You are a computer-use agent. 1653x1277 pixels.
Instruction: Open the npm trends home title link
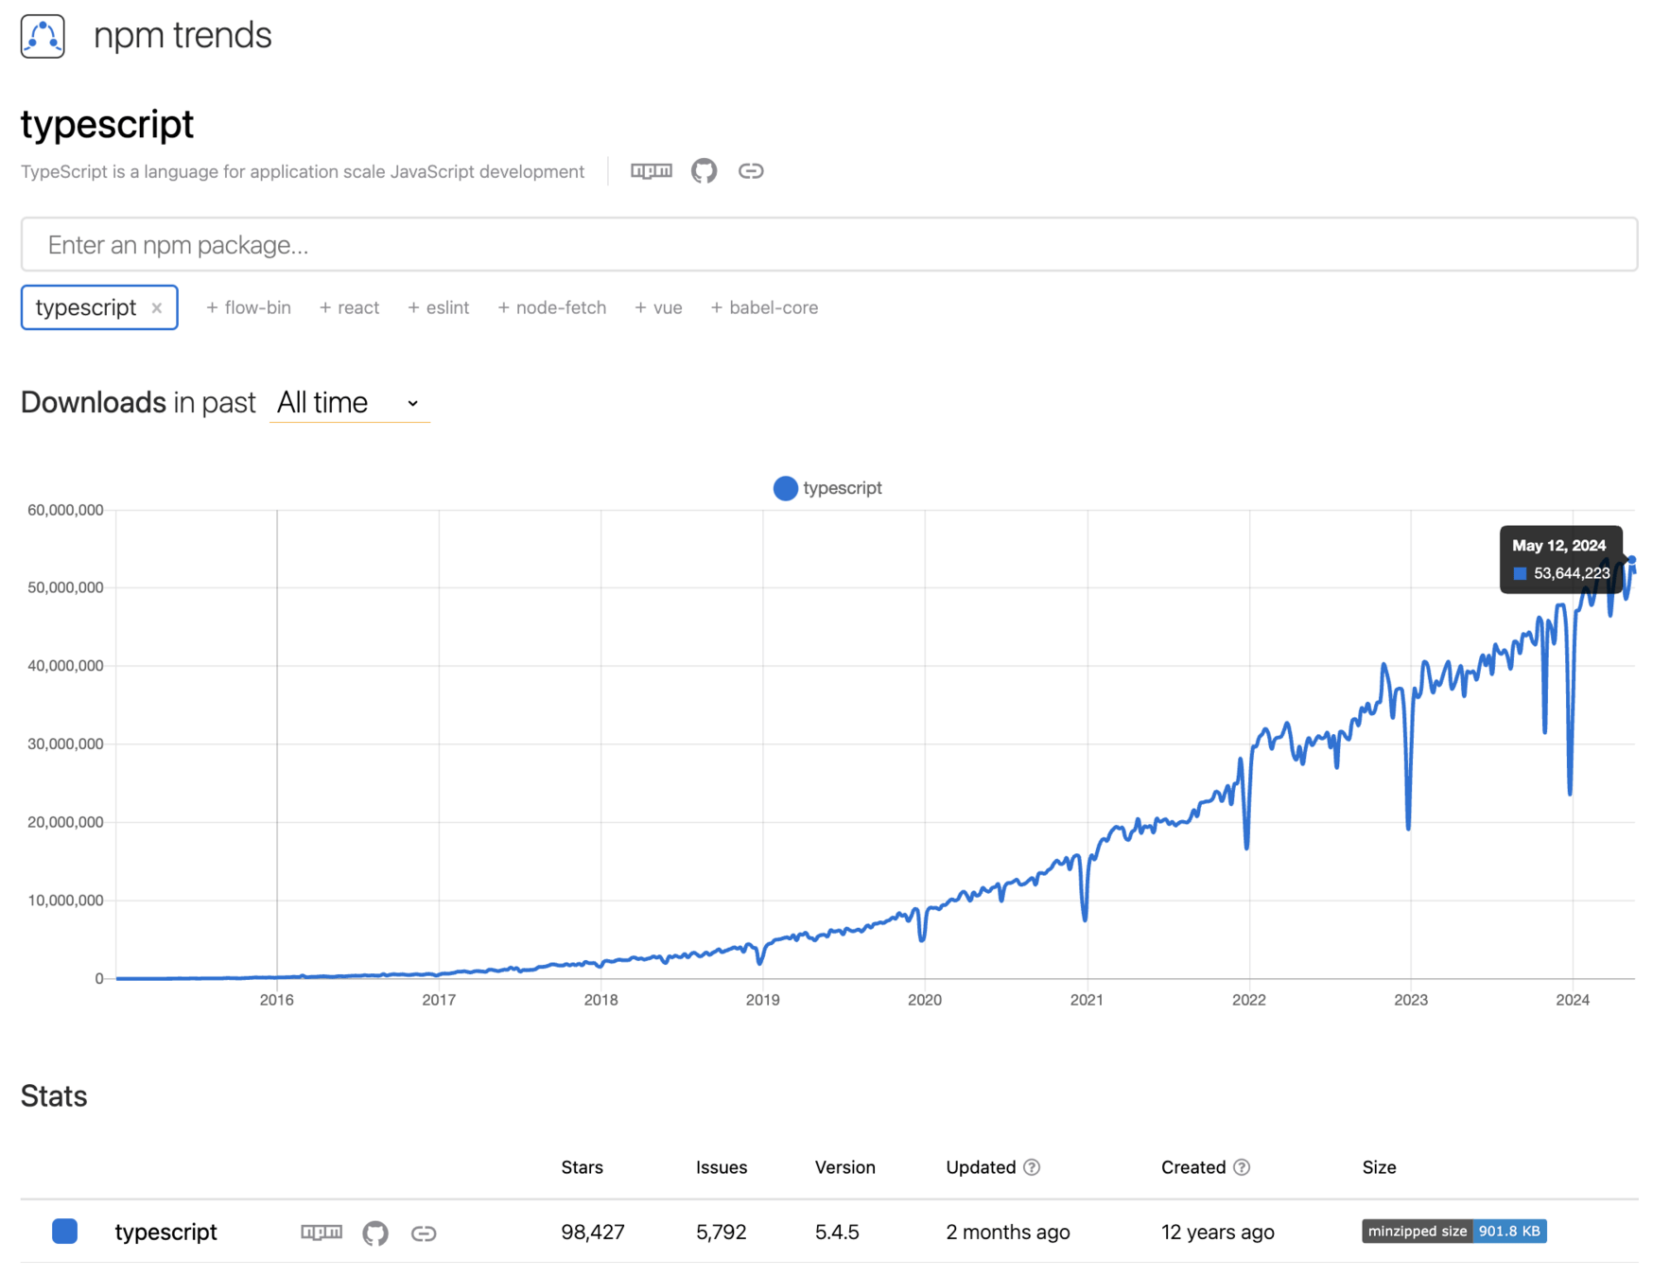click(x=183, y=35)
